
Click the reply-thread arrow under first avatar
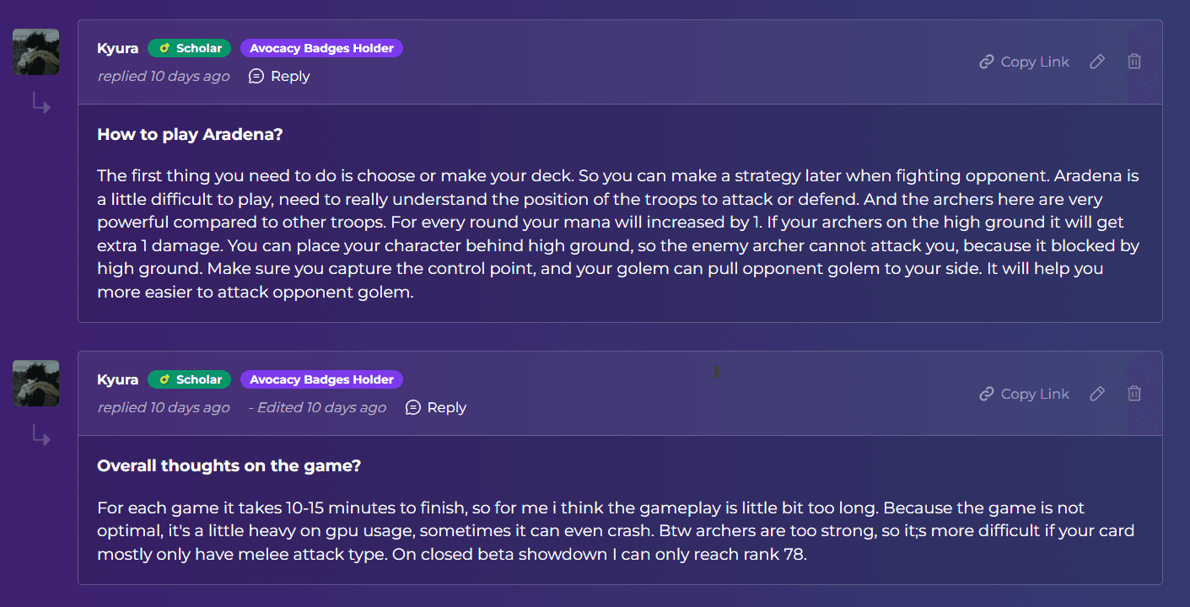[40, 105]
